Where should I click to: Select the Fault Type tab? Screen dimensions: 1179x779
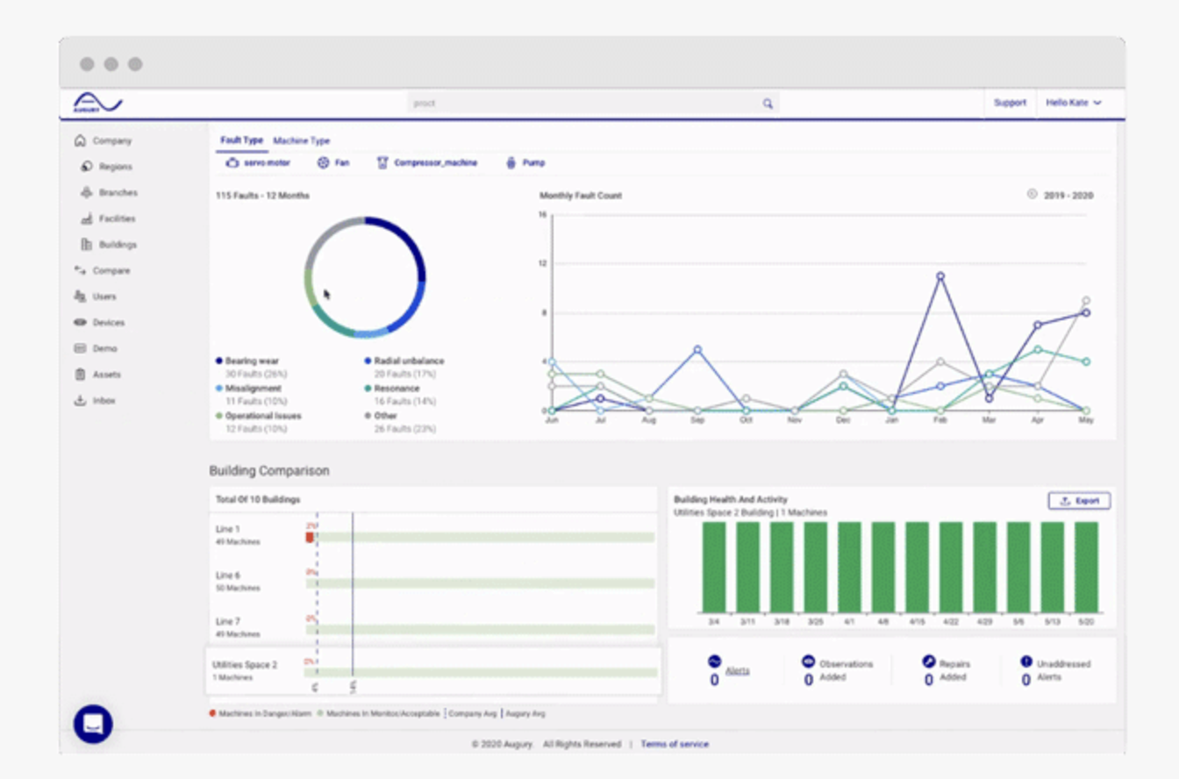242,140
